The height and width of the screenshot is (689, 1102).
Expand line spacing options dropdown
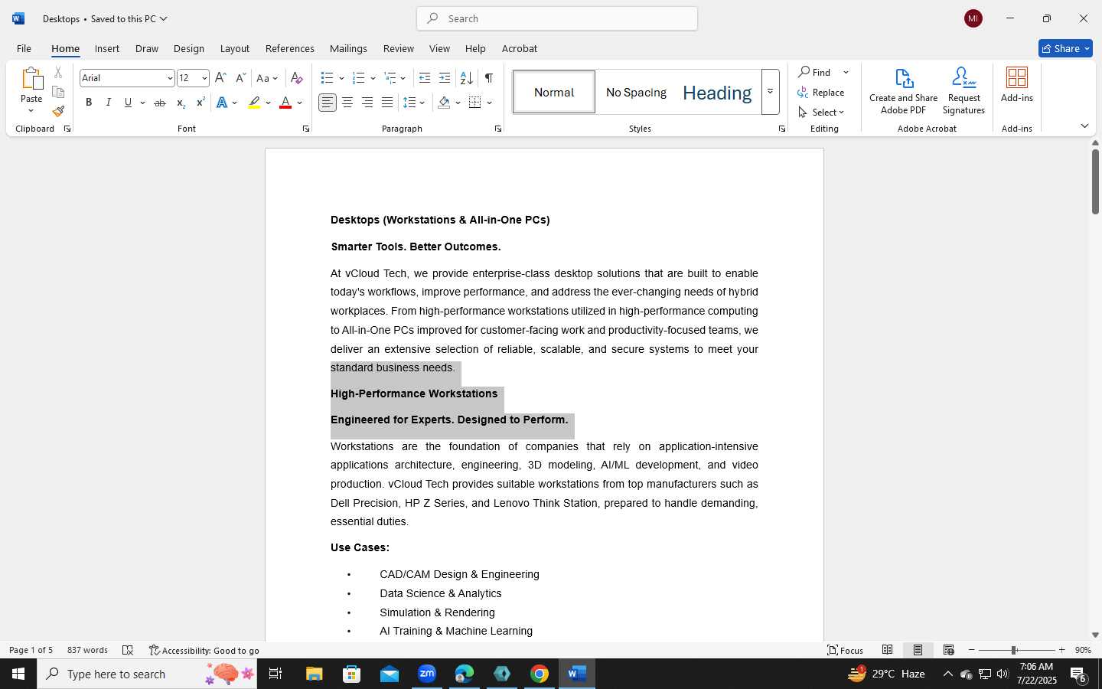click(422, 103)
